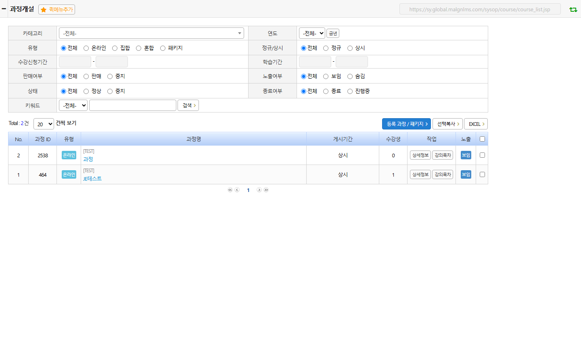Screen dimensions: 581x363
Task: Select the 패키지 type radio
Action: point(163,48)
